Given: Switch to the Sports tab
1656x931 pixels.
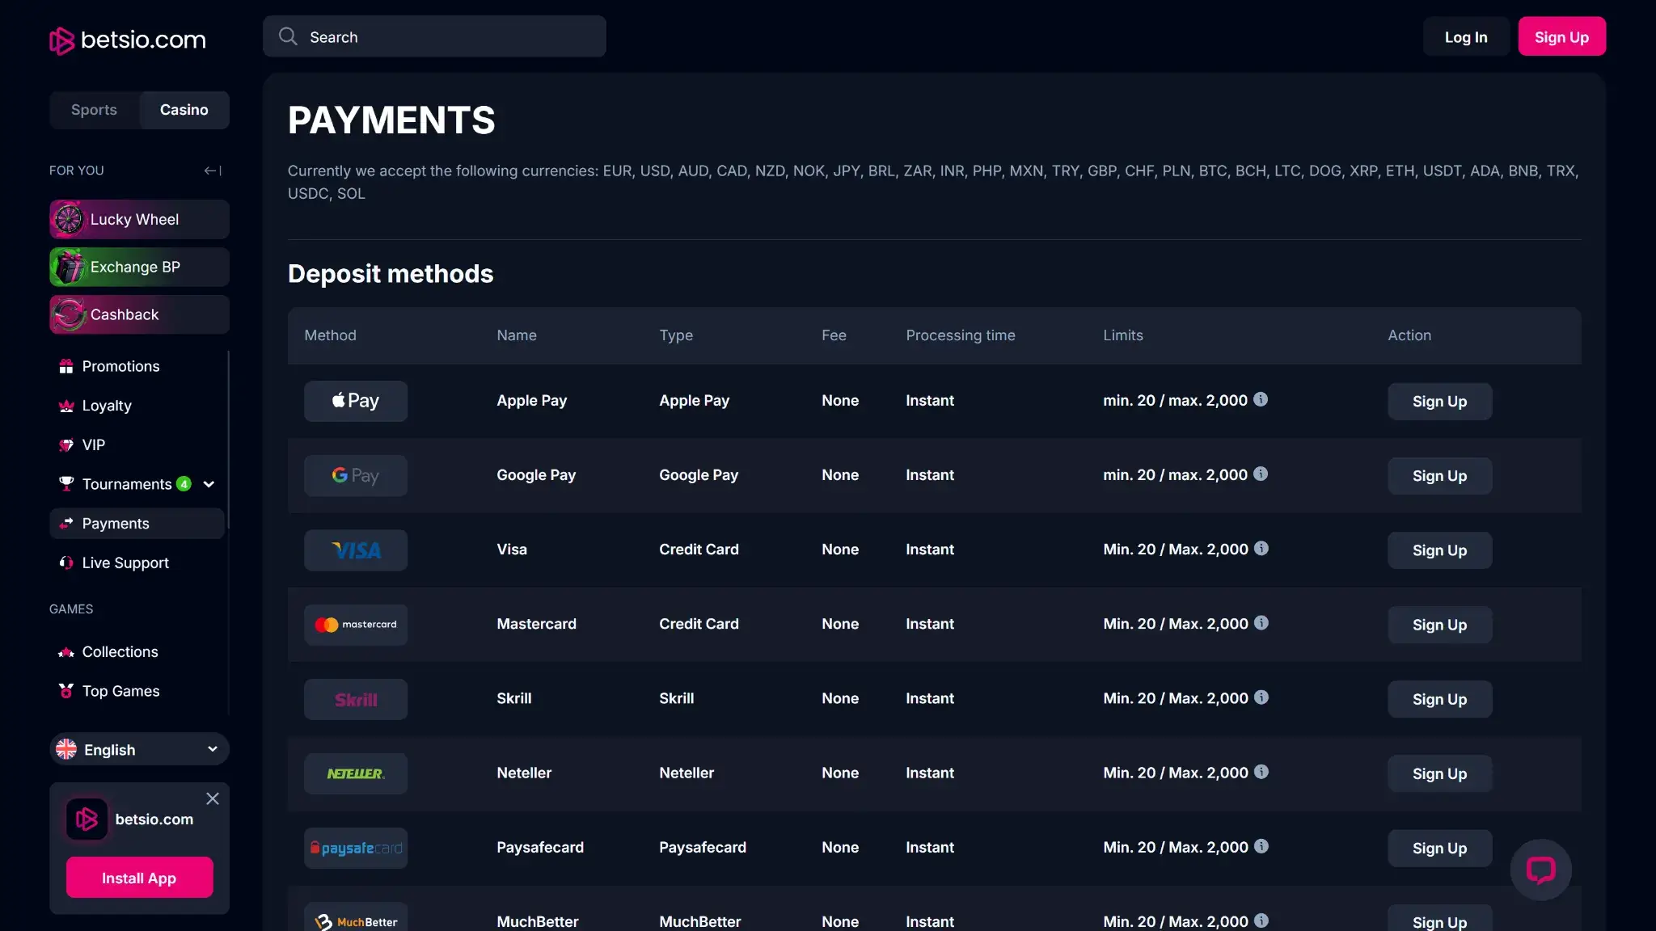Looking at the screenshot, I should point(94,110).
